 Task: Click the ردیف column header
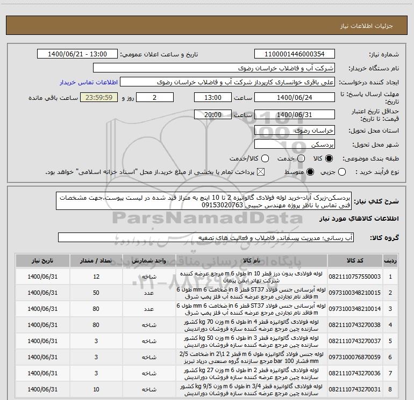390,260
